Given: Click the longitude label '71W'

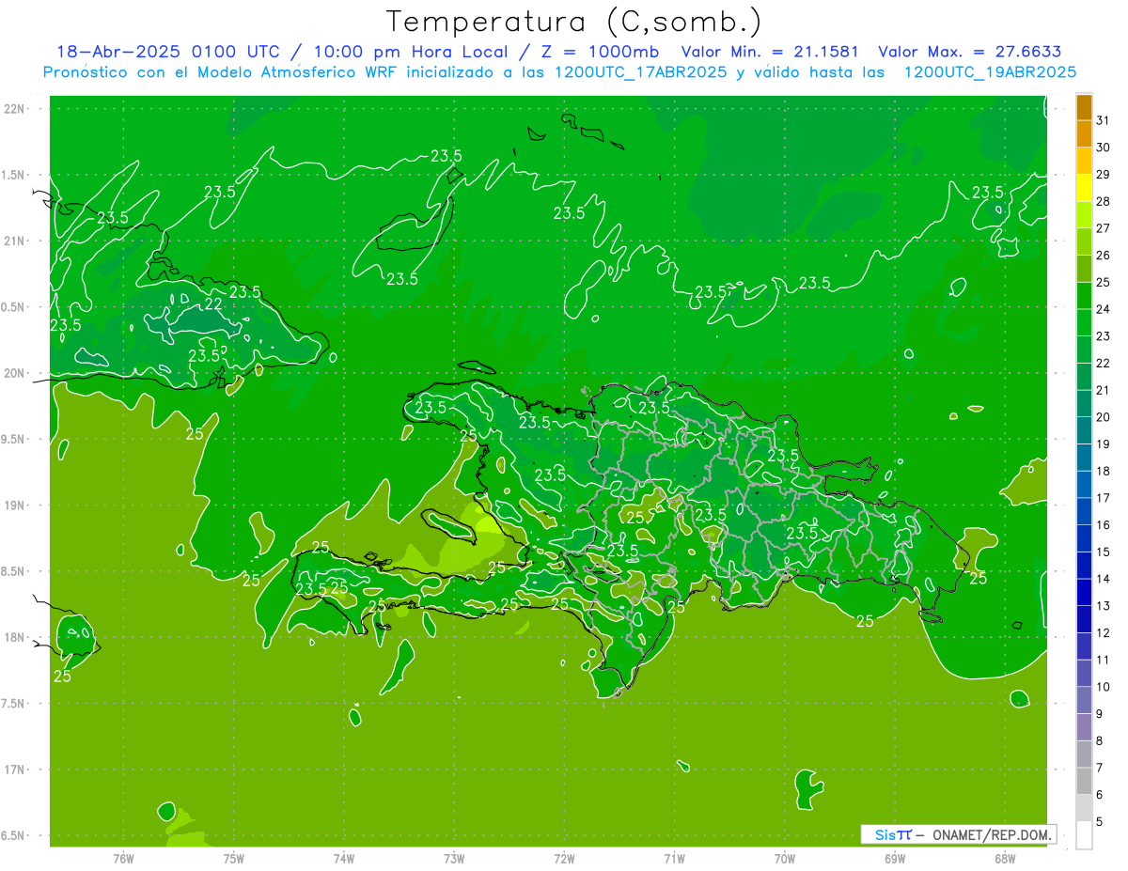Looking at the screenshot, I should 674,858.
